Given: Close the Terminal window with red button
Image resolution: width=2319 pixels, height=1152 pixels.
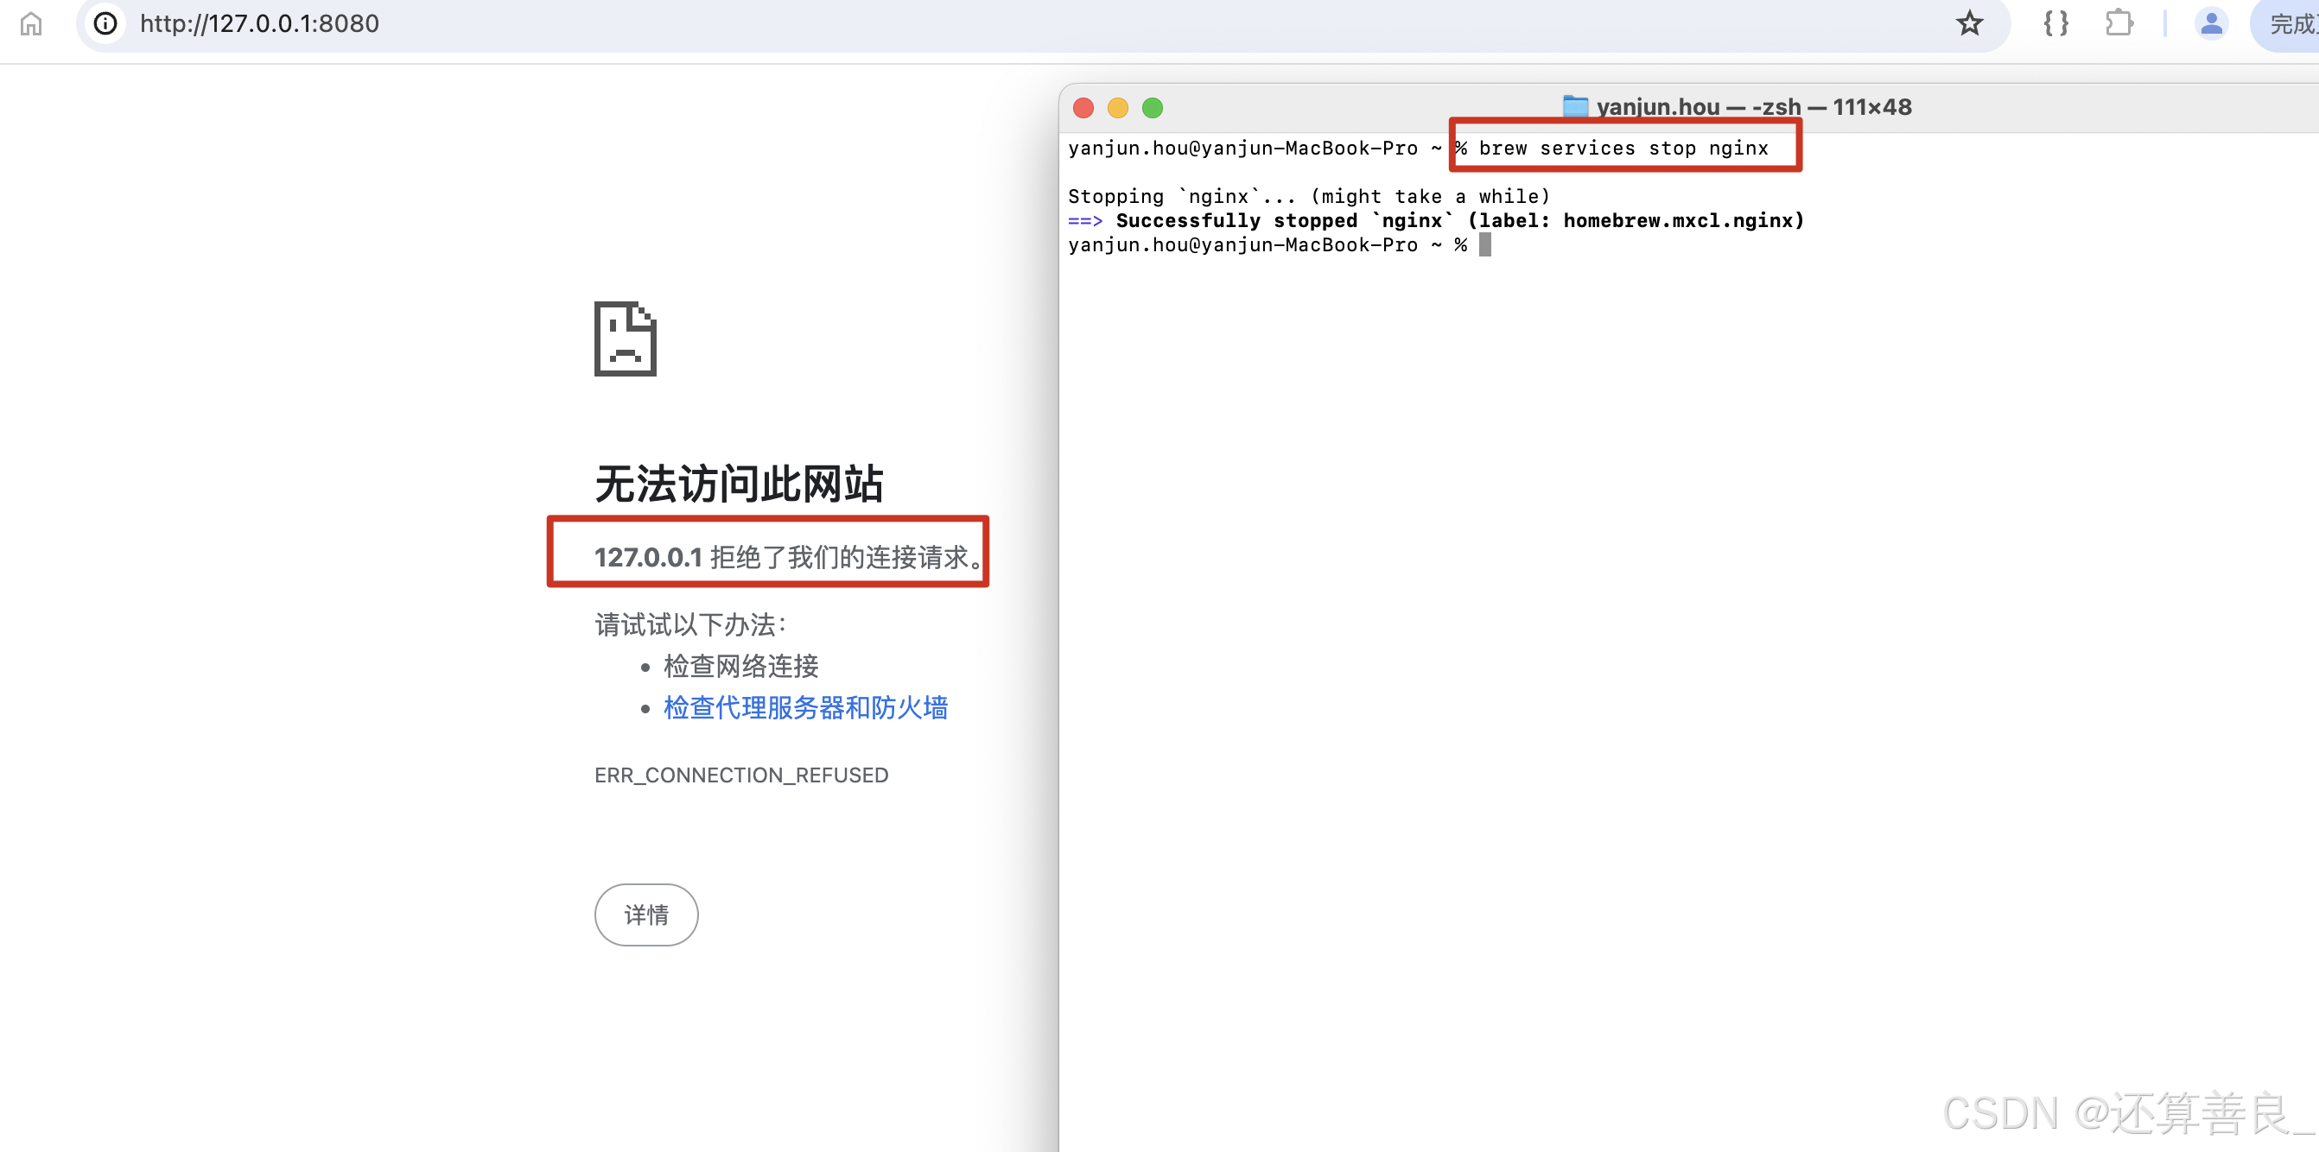Looking at the screenshot, I should point(1083,108).
